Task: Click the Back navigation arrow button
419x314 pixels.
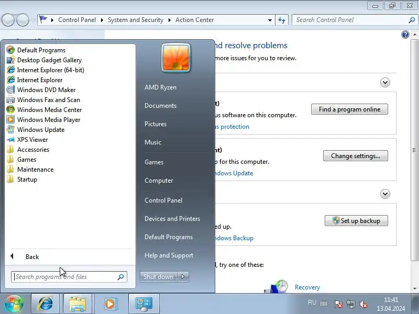Action: [x=8, y=20]
